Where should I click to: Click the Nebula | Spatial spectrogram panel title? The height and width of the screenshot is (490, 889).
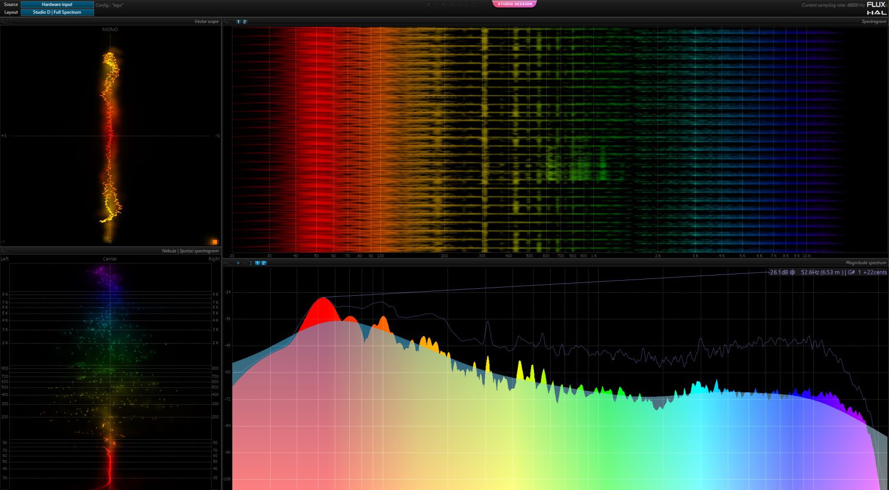(190, 251)
